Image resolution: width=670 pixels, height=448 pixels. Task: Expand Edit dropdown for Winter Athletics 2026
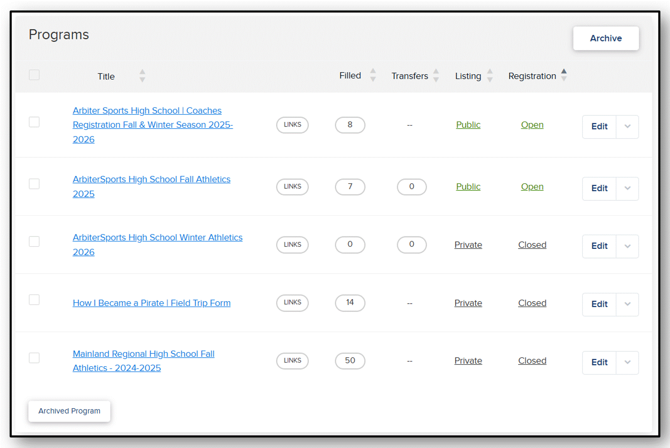[628, 246]
